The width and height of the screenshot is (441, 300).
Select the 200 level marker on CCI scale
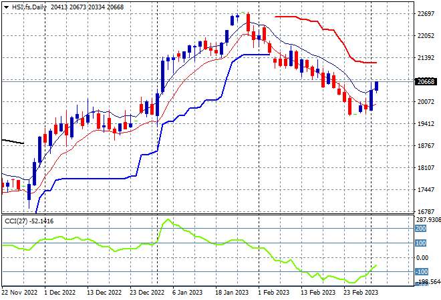point(421,229)
